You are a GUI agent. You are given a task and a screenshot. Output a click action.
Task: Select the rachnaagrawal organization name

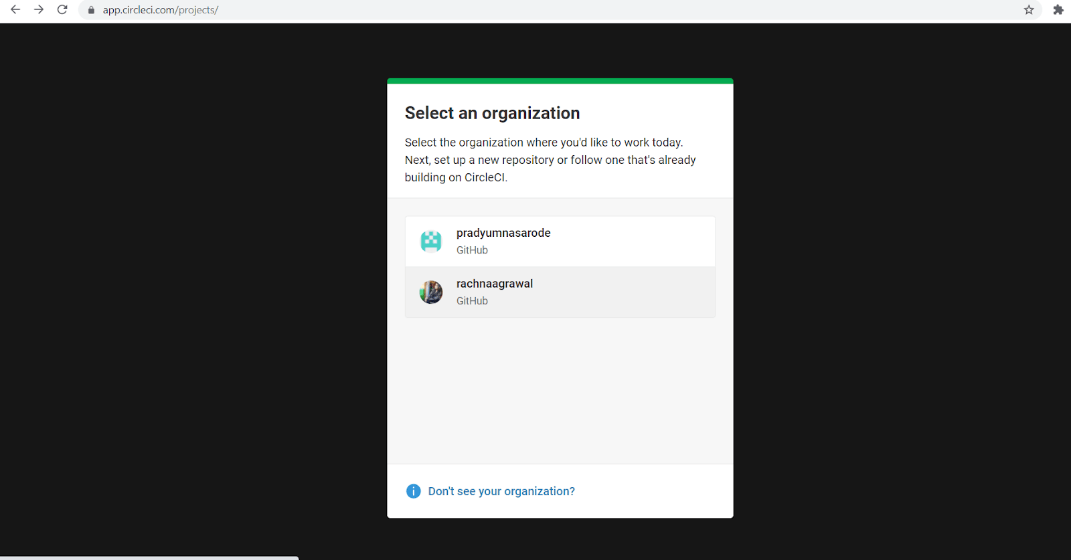[x=495, y=284]
